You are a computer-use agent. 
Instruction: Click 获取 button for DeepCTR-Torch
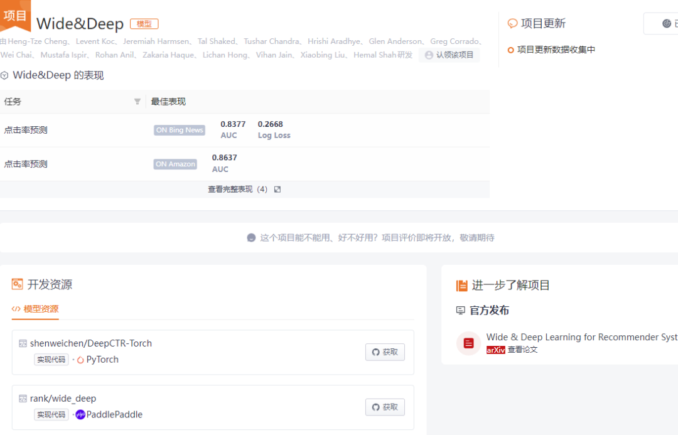[x=385, y=352]
